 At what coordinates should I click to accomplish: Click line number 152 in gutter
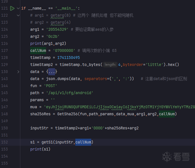coord(5,142)
